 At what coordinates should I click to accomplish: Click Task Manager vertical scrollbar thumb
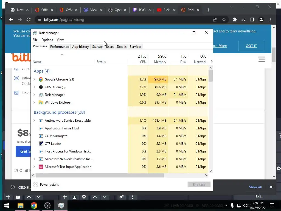click(211, 76)
